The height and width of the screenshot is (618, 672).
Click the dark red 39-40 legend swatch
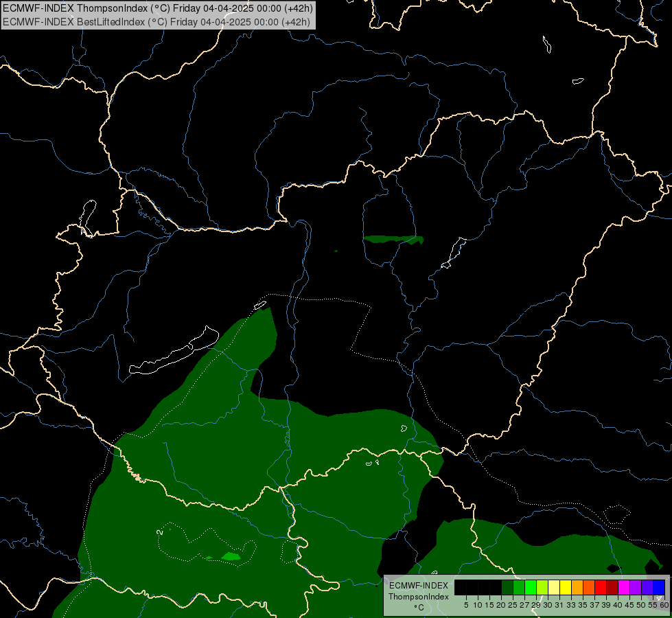pyautogui.click(x=612, y=587)
